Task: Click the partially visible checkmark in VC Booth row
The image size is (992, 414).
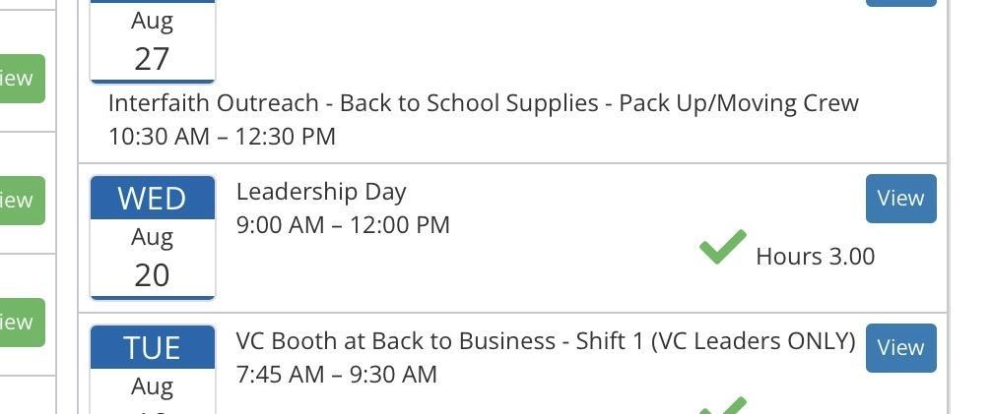Action: (723, 404)
